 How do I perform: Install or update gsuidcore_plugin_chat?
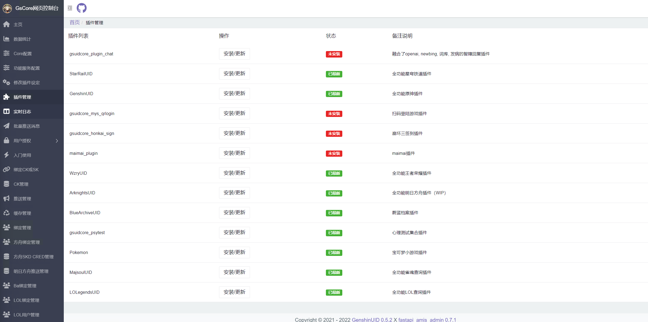click(234, 54)
